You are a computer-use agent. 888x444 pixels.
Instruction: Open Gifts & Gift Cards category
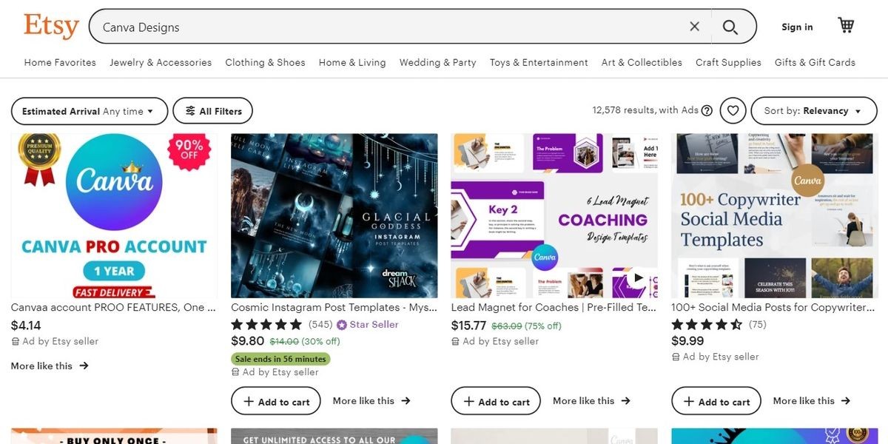coord(815,63)
